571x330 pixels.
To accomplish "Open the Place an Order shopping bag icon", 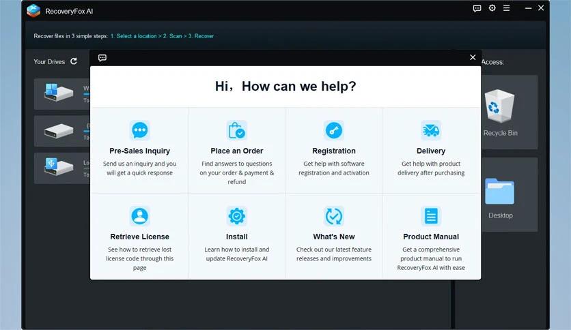I will [236, 130].
